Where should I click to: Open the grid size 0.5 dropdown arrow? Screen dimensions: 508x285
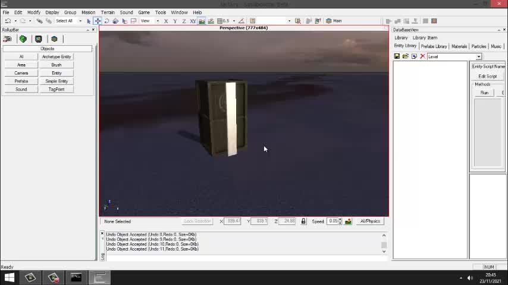pos(234,21)
